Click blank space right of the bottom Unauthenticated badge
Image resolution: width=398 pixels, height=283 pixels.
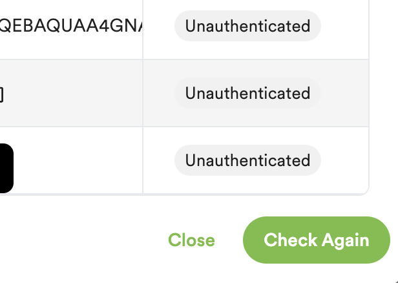click(x=344, y=160)
